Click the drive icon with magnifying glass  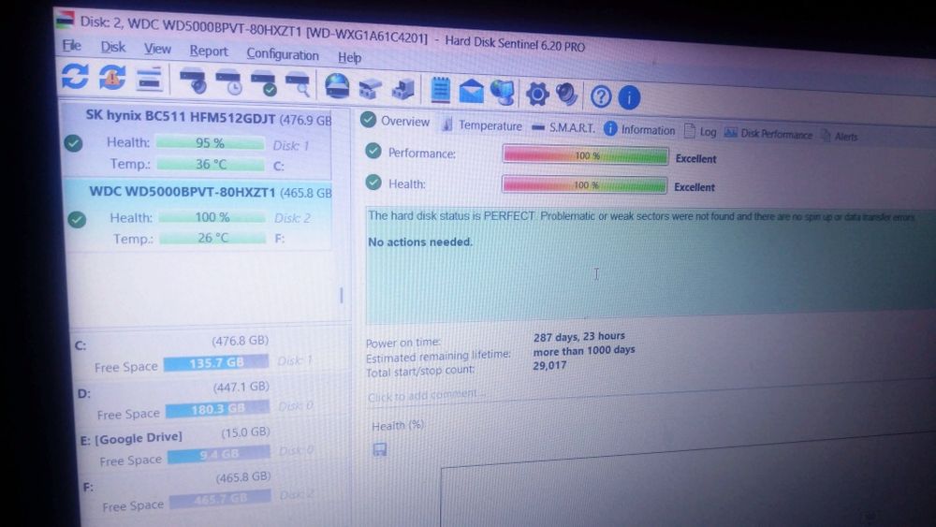pyautogui.click(x=298, y=85)
